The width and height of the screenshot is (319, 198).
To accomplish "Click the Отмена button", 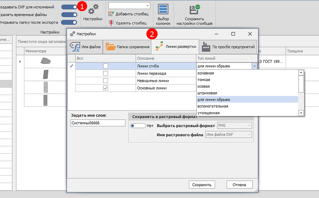I will [239, 185].
